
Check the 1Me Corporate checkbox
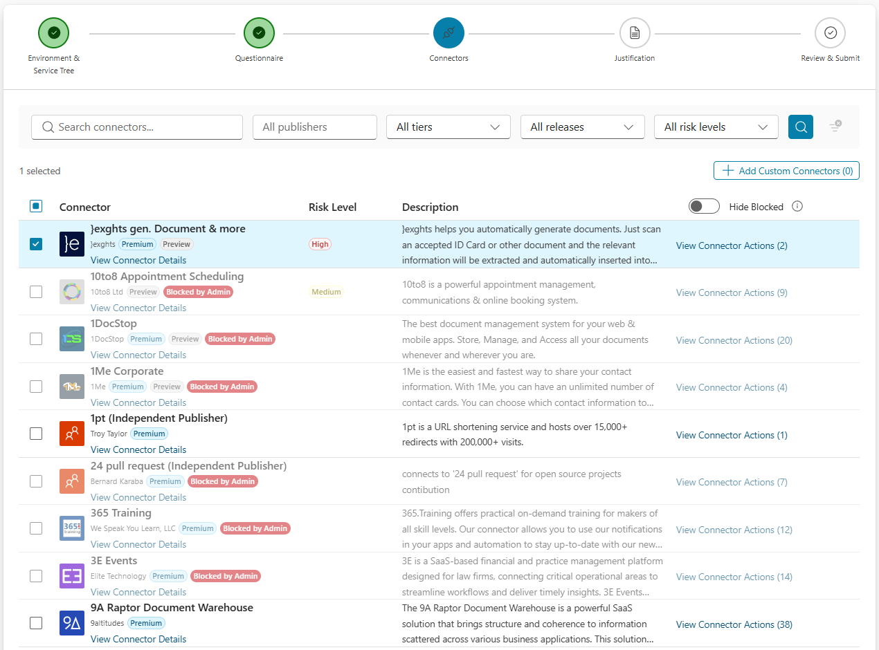tap(36, 387)
